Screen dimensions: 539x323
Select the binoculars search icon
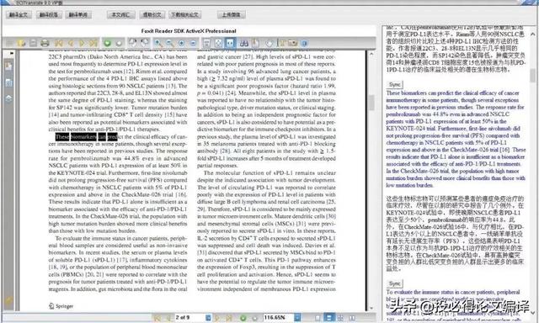pyautogui.click(x=243, y=43)
